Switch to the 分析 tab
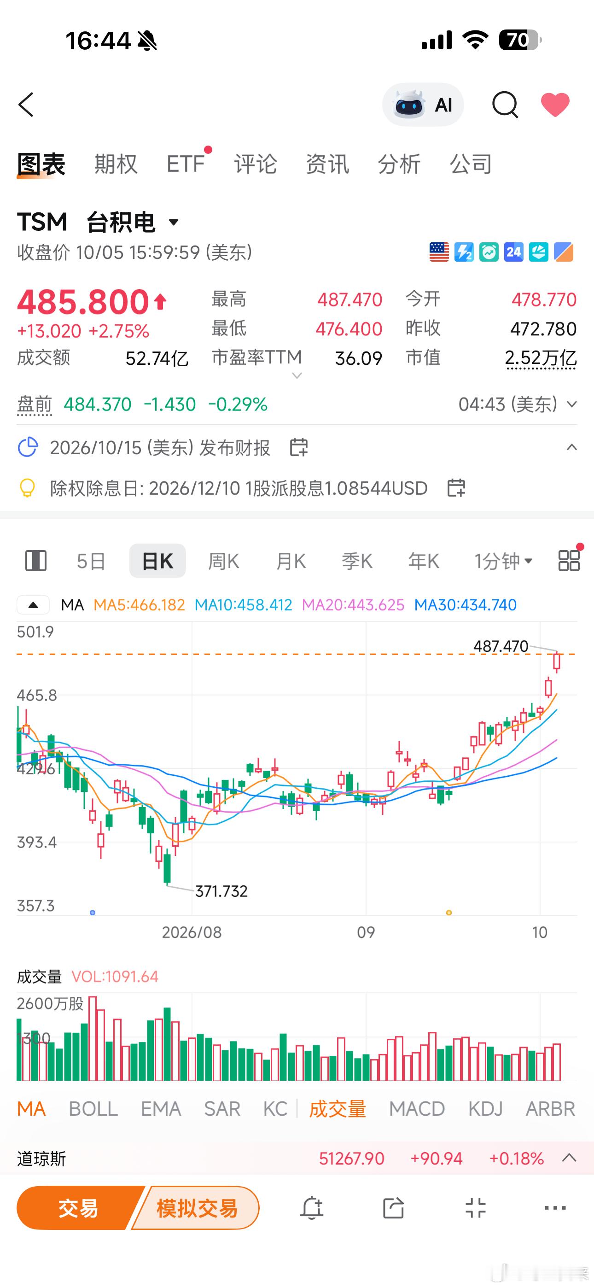The image size is (594, 1288). click(x=399, y=164)
